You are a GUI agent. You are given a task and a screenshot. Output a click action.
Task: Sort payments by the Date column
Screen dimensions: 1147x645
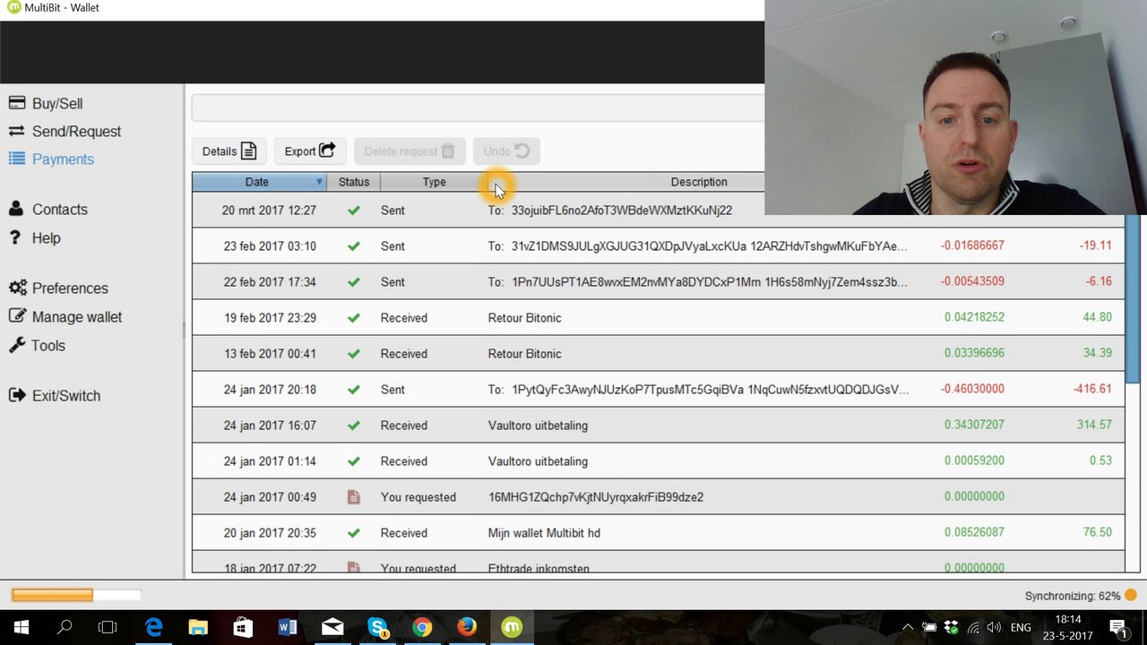click(259, 182)
